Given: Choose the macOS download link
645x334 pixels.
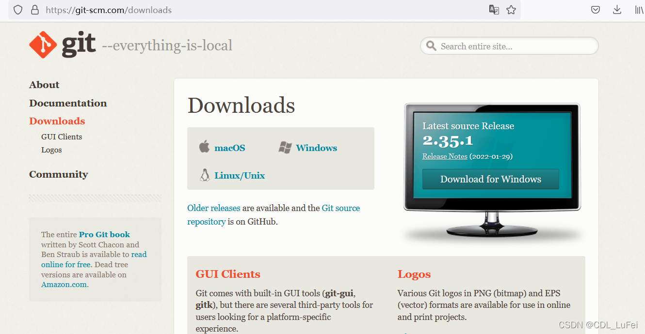Looking at the screenshot, I should [230, 148].
